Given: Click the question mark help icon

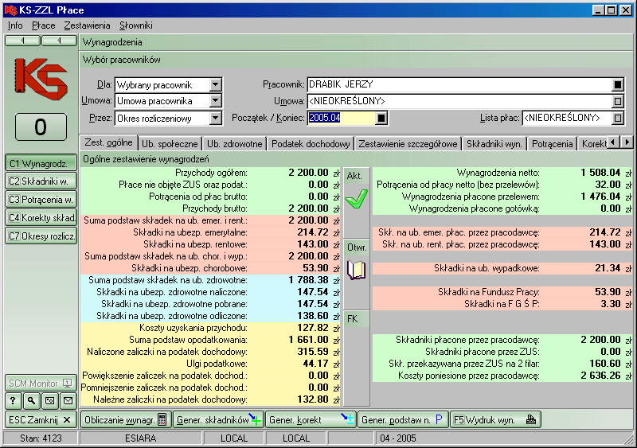Looking at the screenshot, I should click(x=14, y=400).
